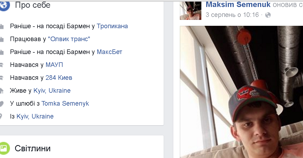
Task: Click the globe icon beside Про себе
Action: (4, 6)
